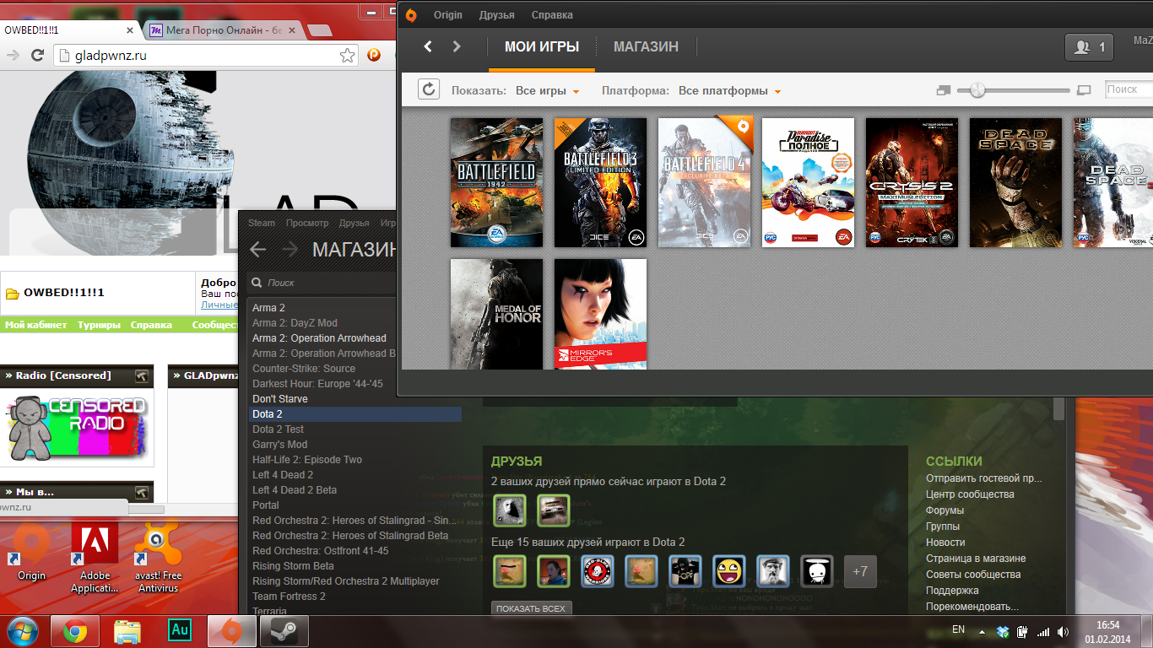Click the ПОКАЗАТЬ ВСЕХ friends button
Image resolution: width=1153 pixels, height=648 pixels.
(532, 608)
